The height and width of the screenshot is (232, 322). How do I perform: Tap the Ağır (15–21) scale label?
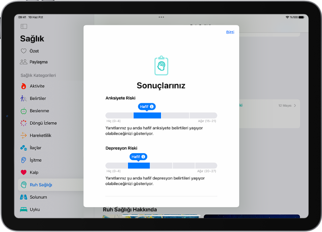[x=207, y=121]
